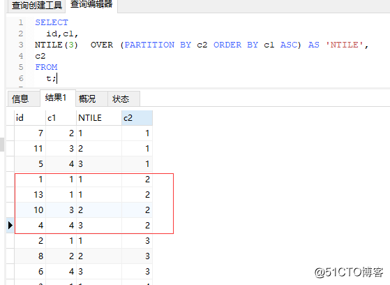Viewport: 390px width, 285px height.
Task: Open the 信息 results tab
Action: pos(24,99)
